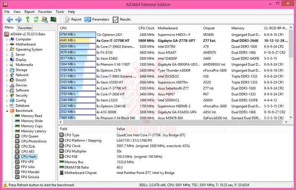The width and height of the screenshot is (296, 190).
Task: Select the Devices tree icon
Action: [x=12, y=85]
